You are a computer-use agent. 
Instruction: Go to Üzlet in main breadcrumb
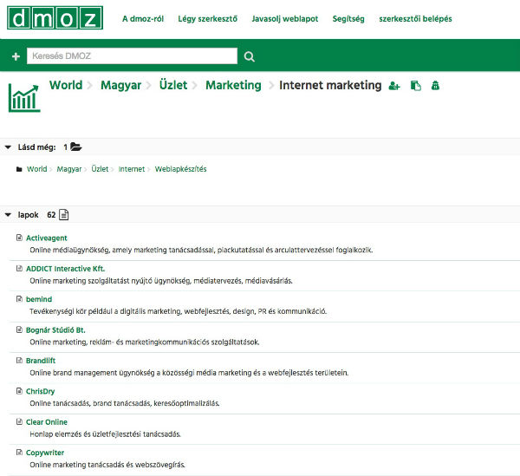tap(173, 85)
